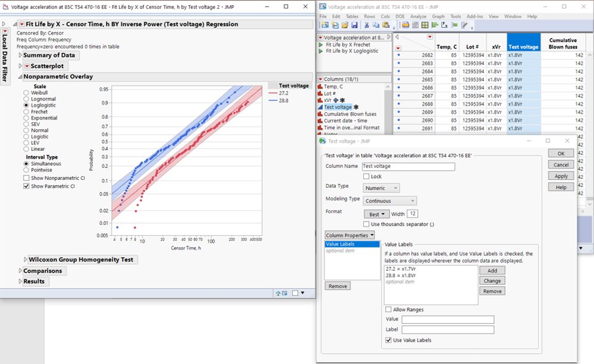Open the Format Best dropdown
The width and height of the screenshot is (594, 364).
tap(376, 214)
